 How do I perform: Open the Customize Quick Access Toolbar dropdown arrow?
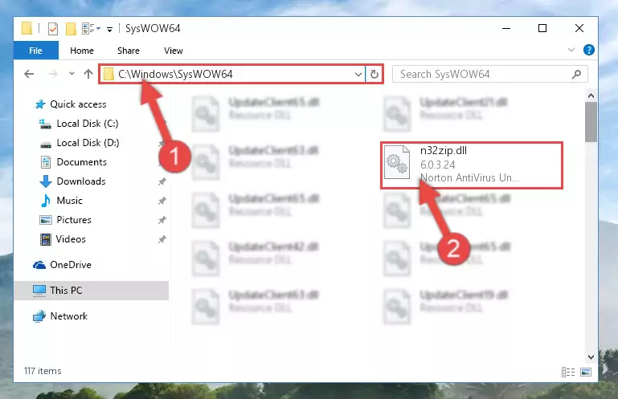click(x=109, y=29)
